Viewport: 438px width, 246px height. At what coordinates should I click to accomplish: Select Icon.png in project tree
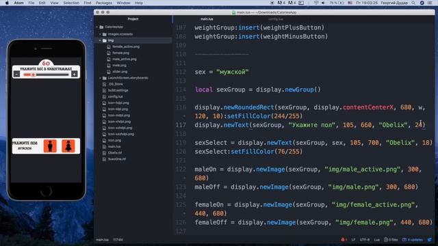(x=114, y=140)
